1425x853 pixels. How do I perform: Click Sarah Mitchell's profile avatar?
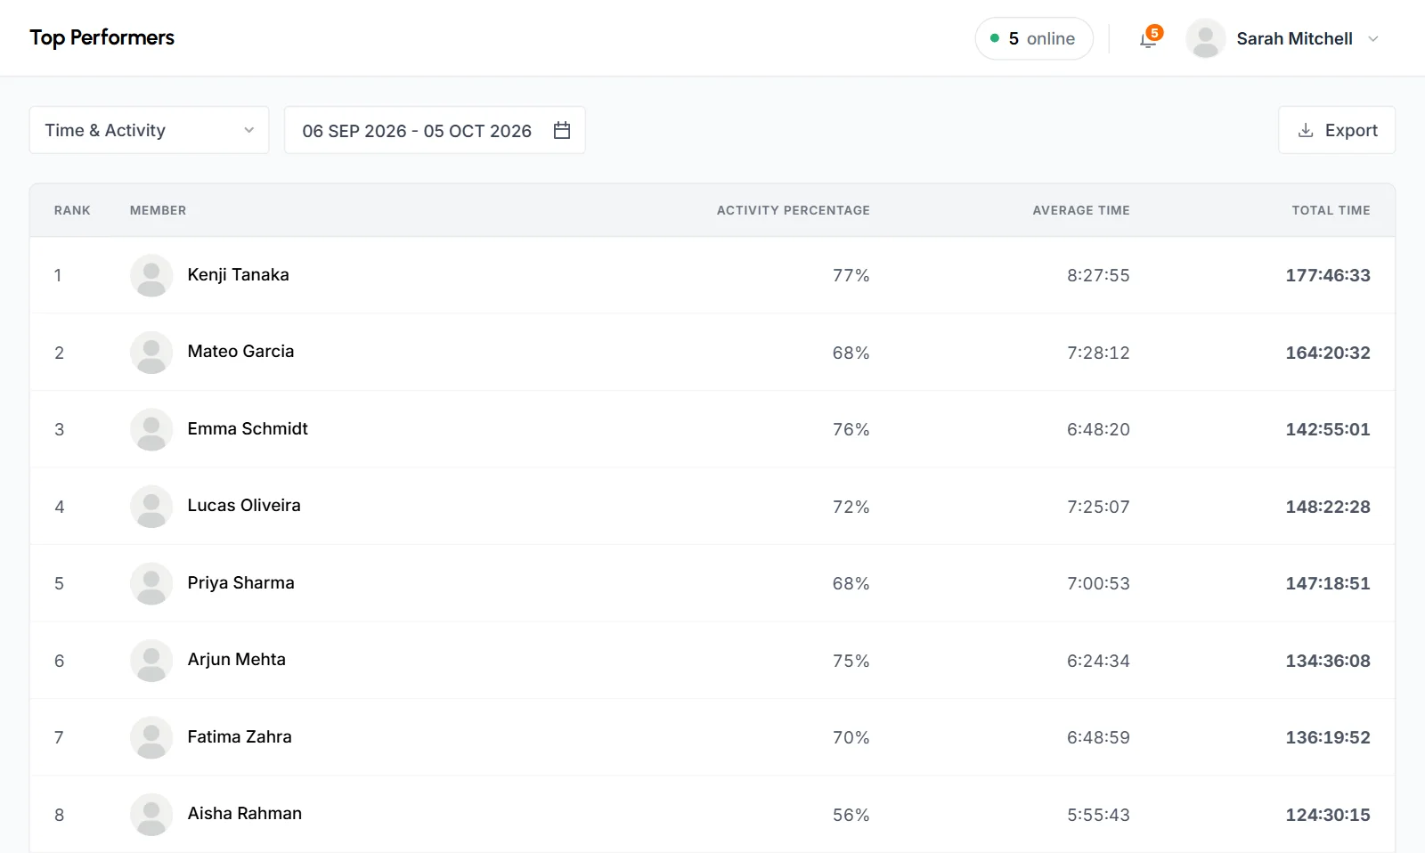coord(1206,39)
